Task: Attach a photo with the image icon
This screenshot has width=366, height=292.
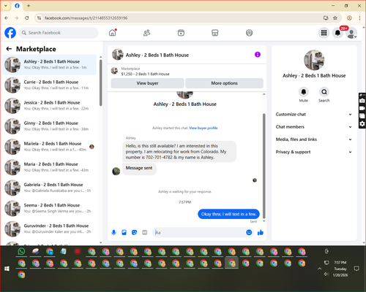Action: point(124,232)
